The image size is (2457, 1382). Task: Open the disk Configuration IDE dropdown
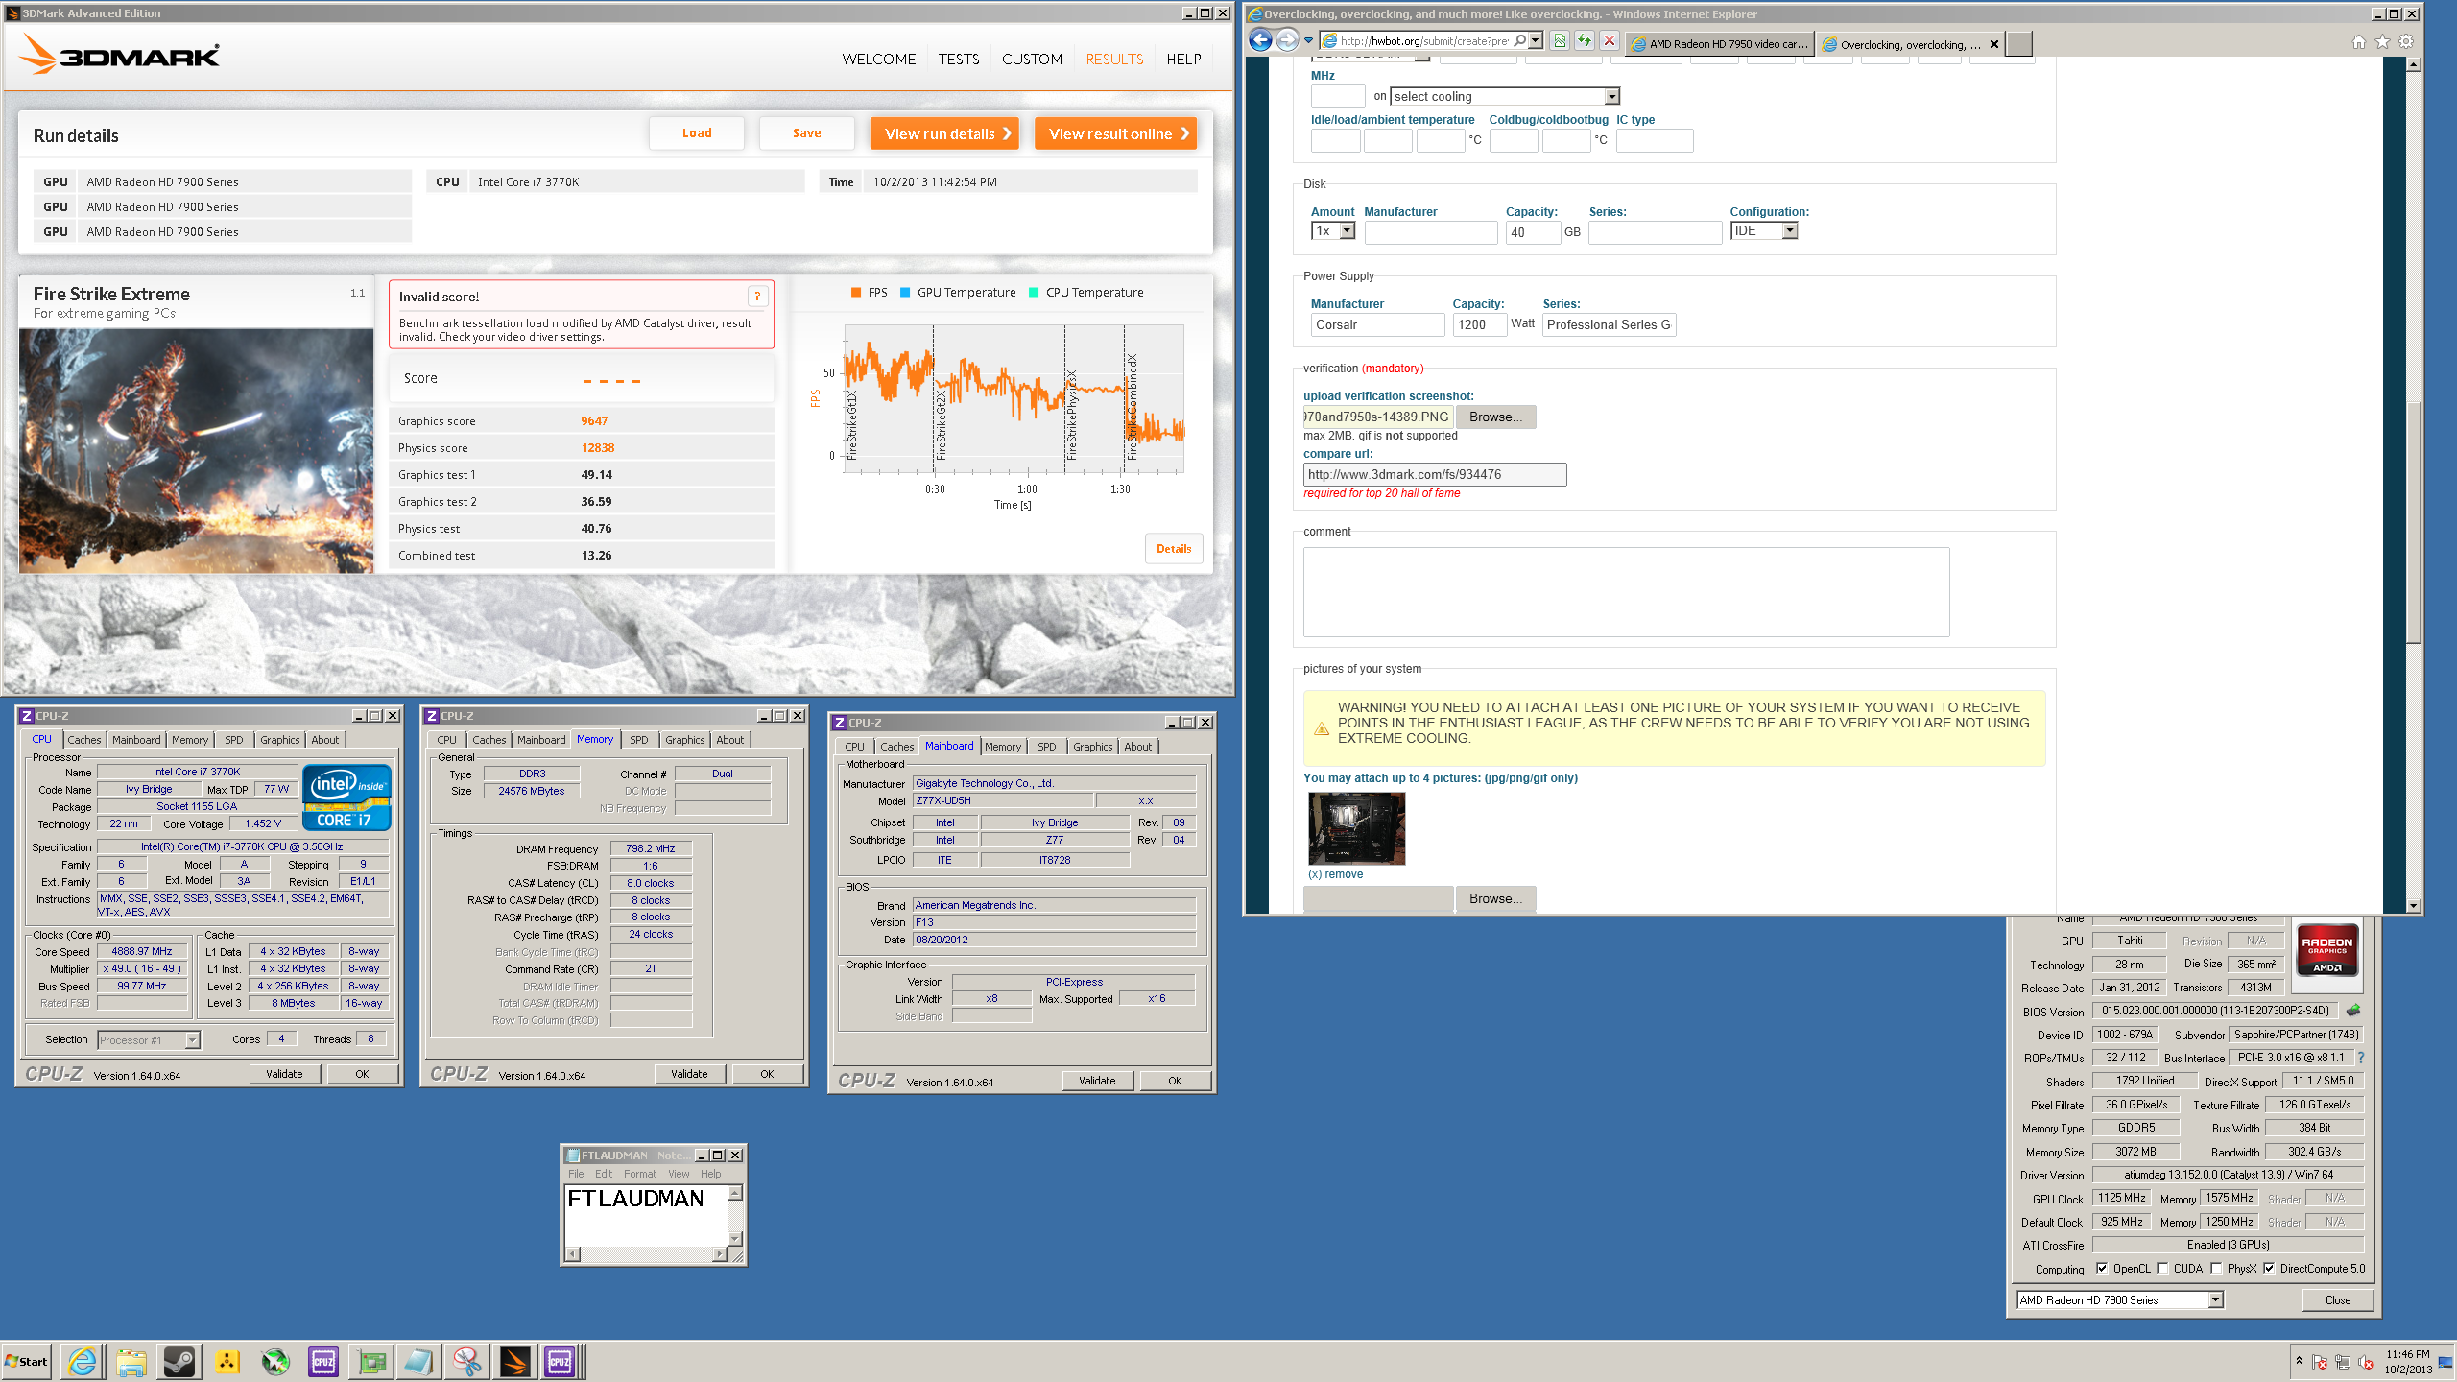coord(1763,230)
